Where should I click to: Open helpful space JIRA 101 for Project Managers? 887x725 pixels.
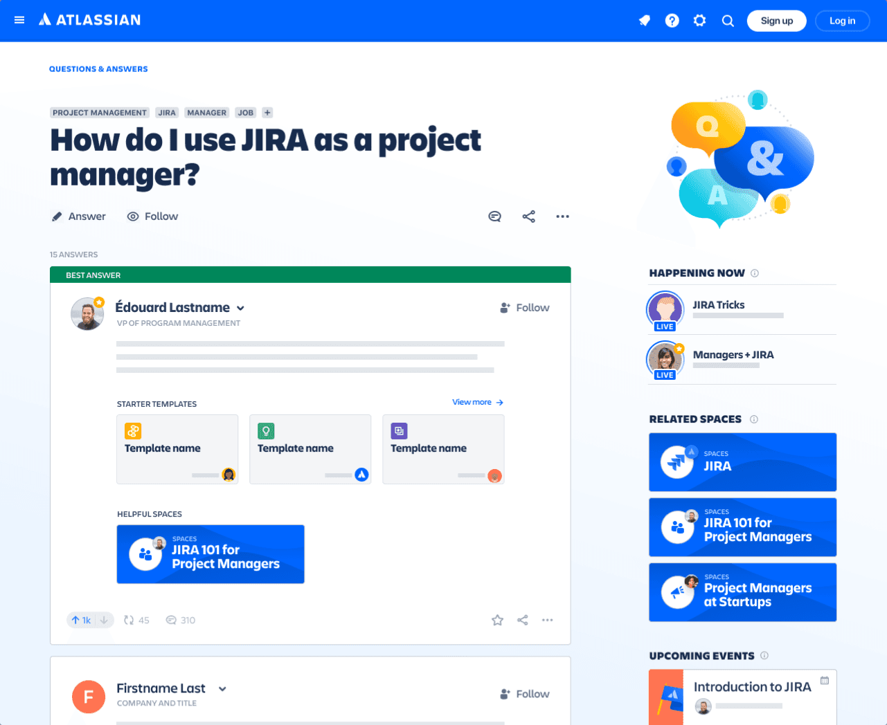[210, 554]
